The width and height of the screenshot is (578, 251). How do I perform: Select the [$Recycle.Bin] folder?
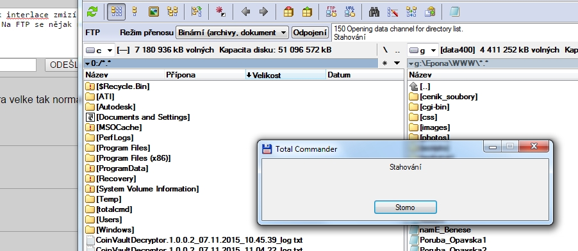pos(123,86)
